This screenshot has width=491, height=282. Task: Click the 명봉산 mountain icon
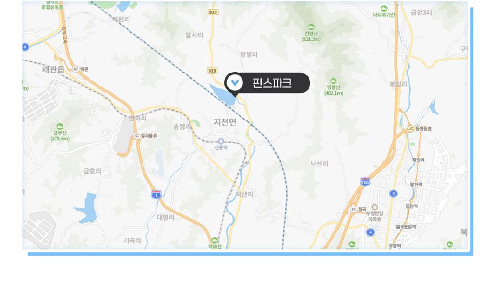tap(333, 81)
